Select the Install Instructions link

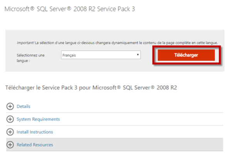point(35,132)
